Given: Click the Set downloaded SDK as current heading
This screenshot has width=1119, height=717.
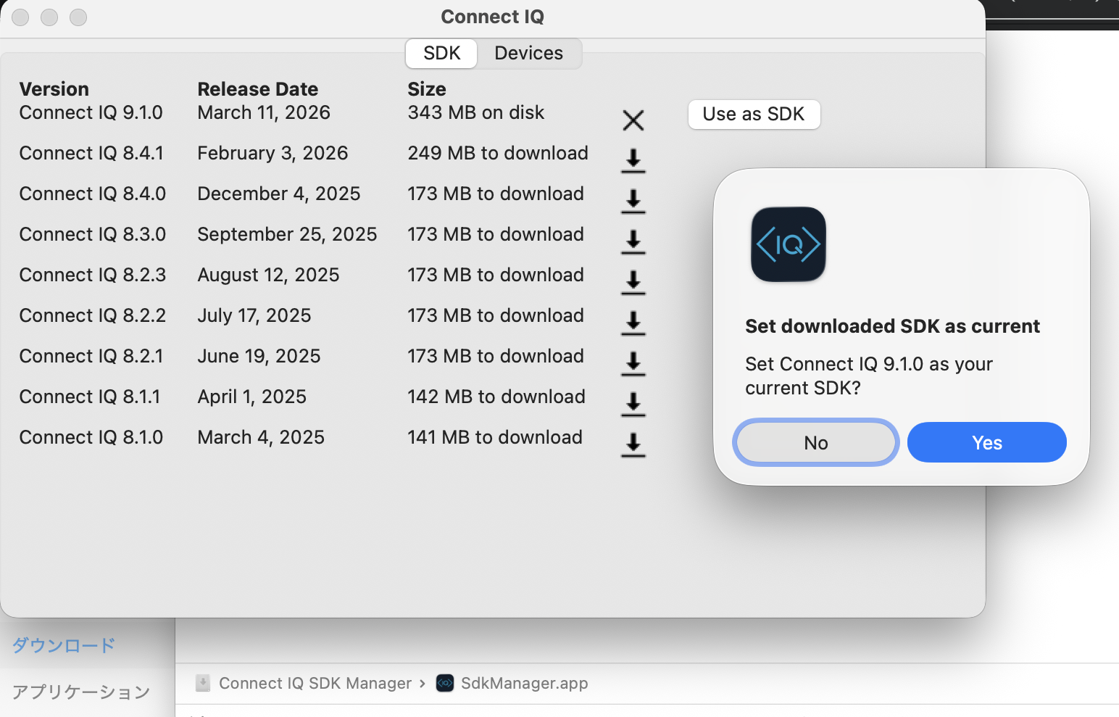Looking at the screenshot, I should tap(893, 326).
